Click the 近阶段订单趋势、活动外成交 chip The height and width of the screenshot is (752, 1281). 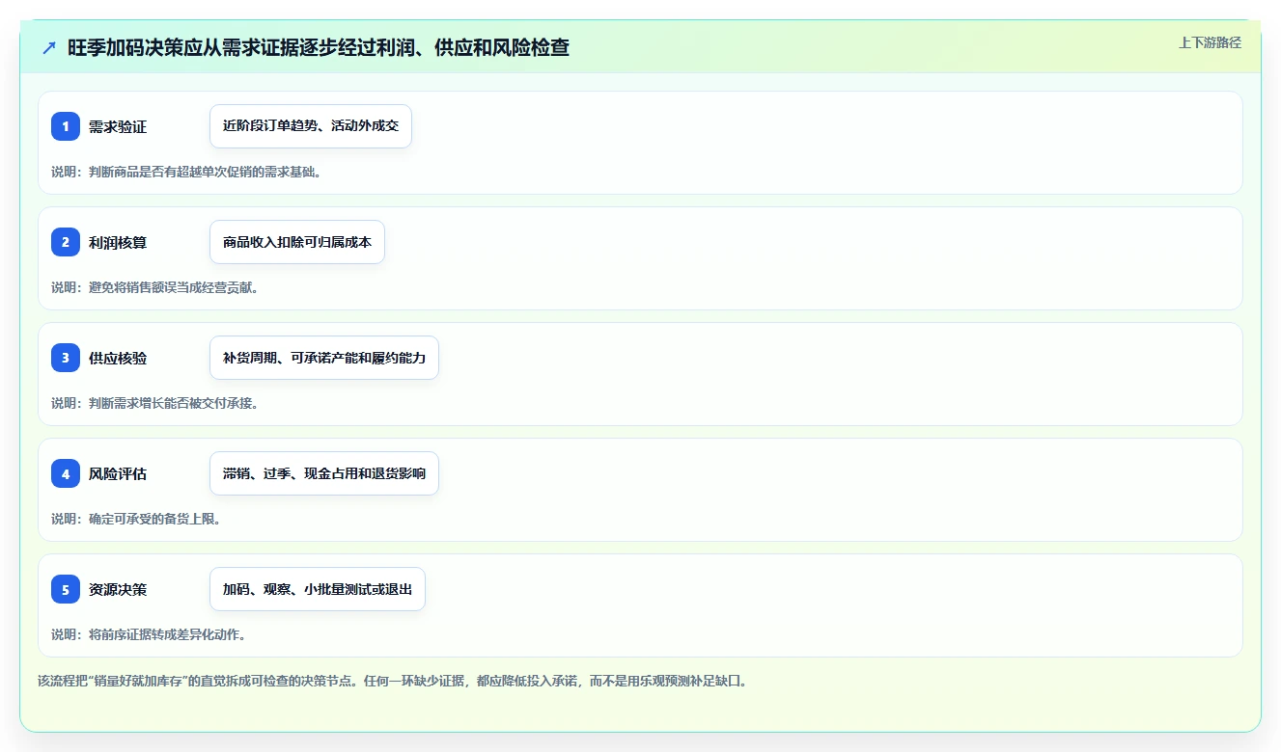(x=311, y=126)
